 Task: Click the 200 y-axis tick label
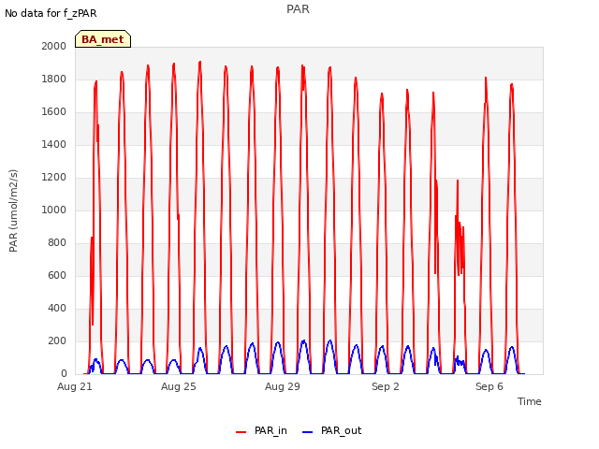57,340
